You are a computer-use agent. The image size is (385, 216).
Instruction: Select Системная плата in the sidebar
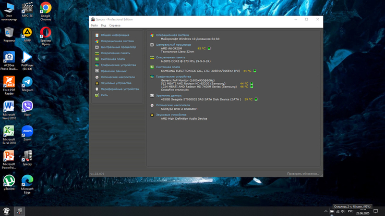click(113, 59)
